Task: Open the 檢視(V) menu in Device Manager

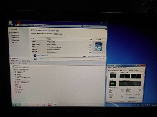Action: pyautogui.click(x=24, y=61)
